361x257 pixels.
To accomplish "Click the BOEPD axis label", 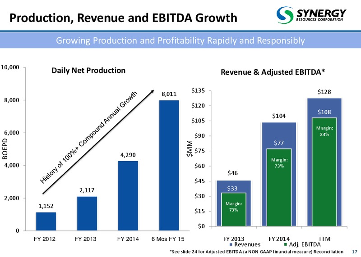I will (x=5, y=149).
